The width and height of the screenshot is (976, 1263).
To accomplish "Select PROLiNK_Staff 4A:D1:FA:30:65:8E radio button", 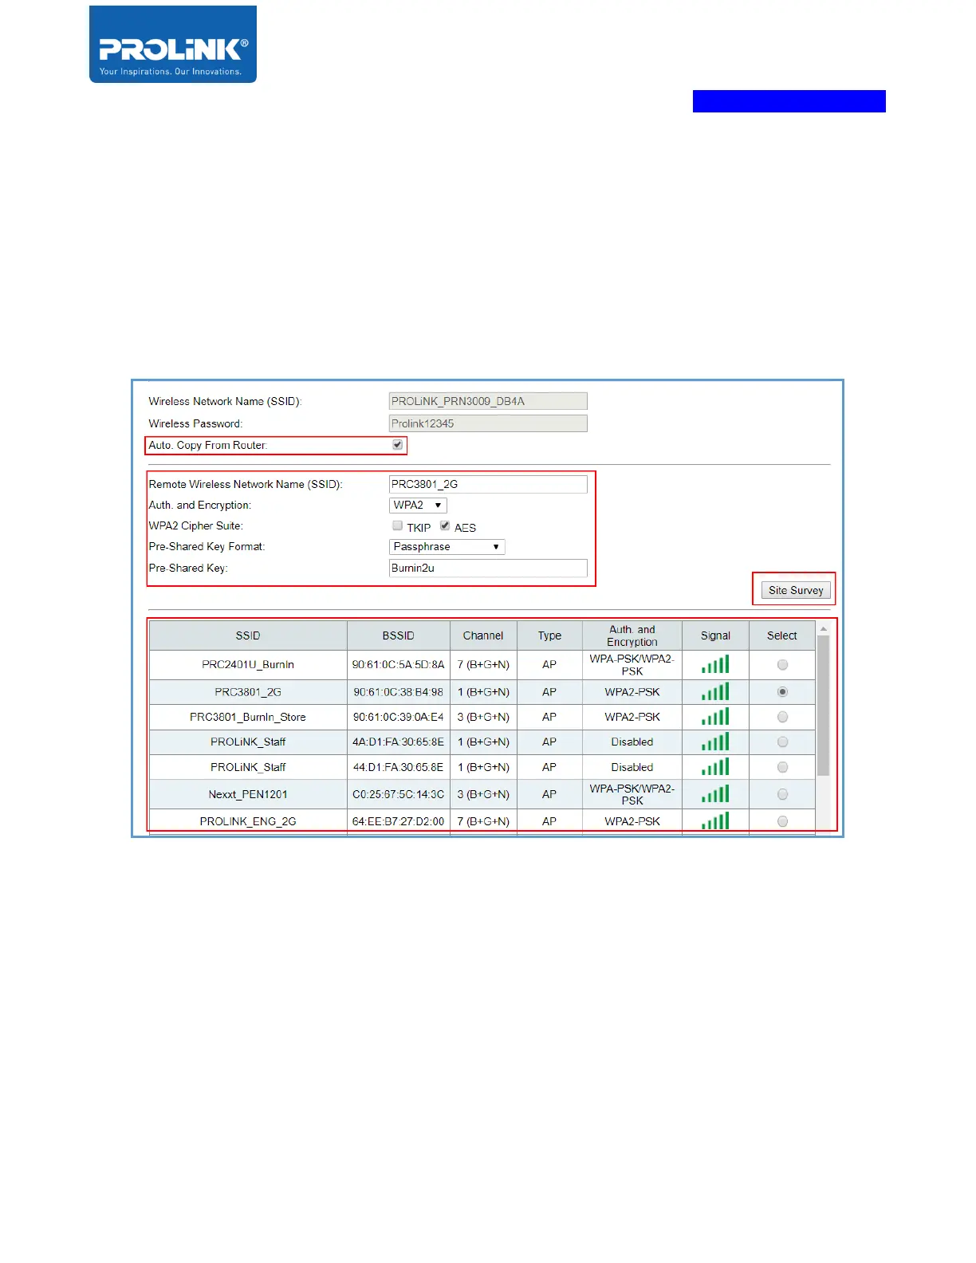I will coord(782,742).
